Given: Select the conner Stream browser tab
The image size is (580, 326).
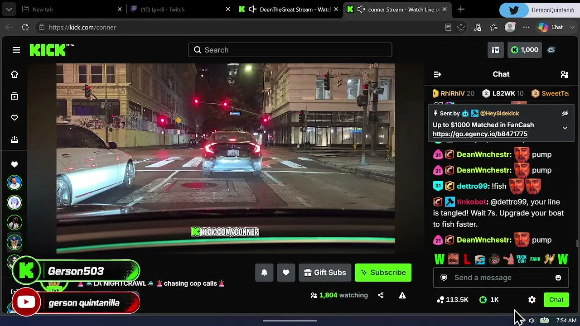Looking at the screenshot, I should click(x=398, y=10).
